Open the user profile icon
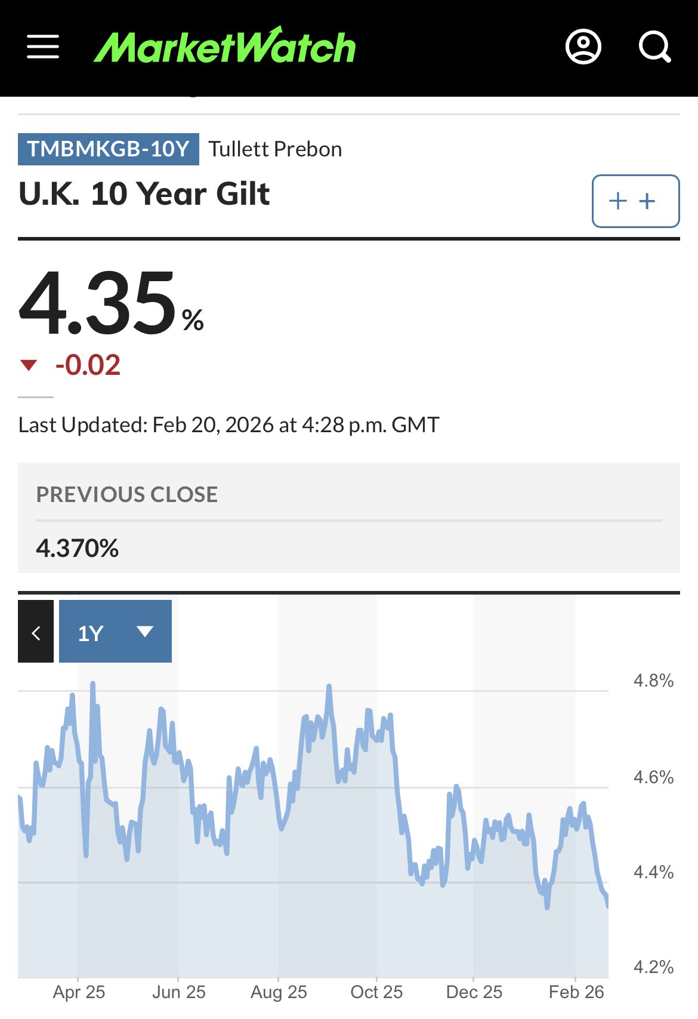698x1019 pixels. (583, 47)
